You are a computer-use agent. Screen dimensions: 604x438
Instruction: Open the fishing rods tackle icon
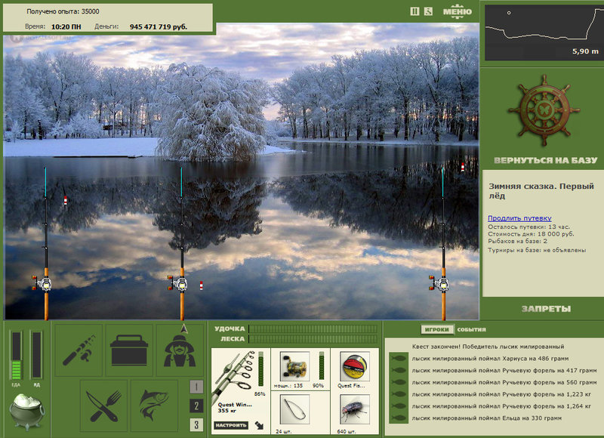pos(79,350)
